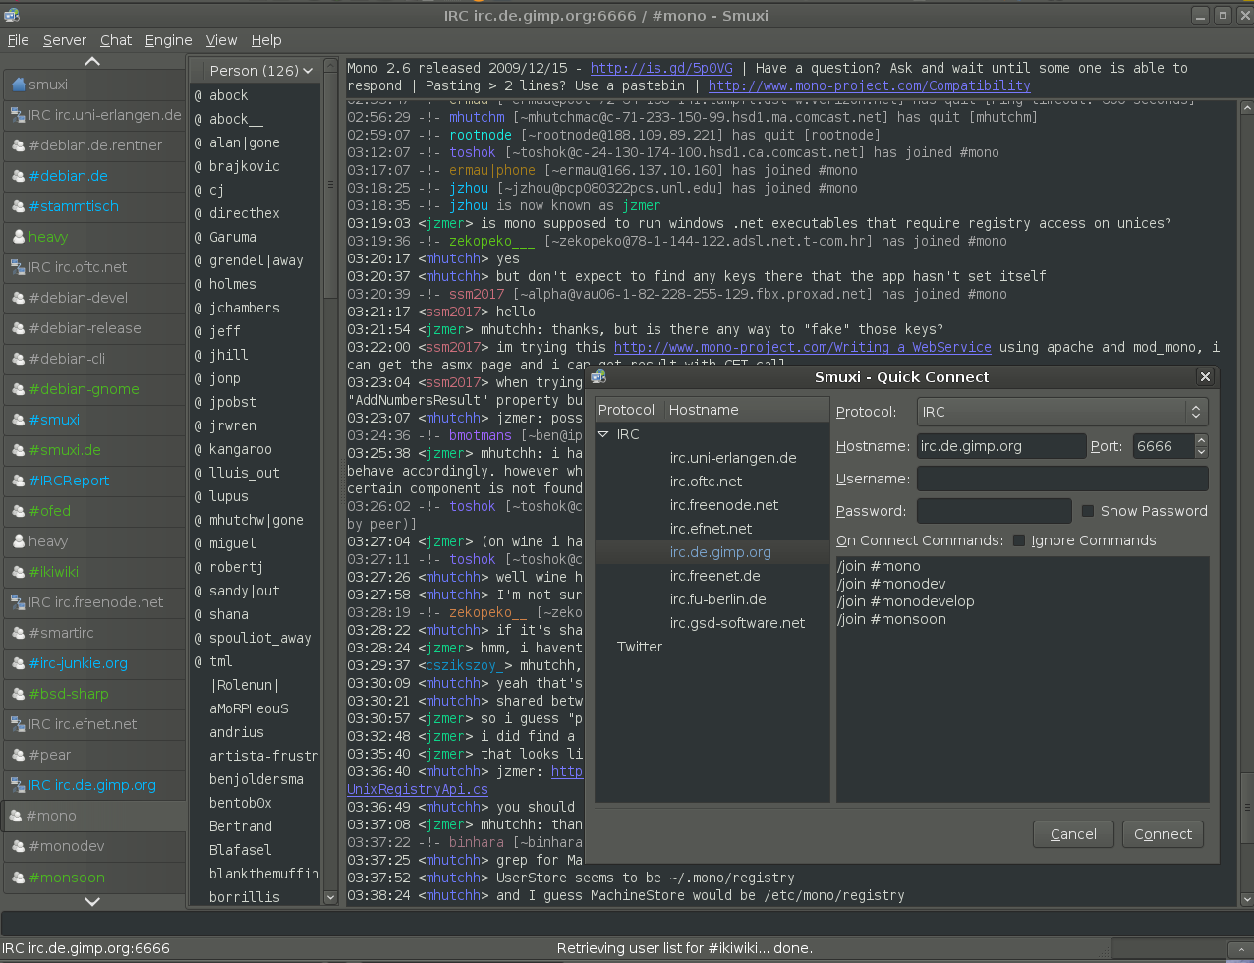Open the Person (126) column dropdown
Viewport: 1254px width, 963px height.
(260, 71)
